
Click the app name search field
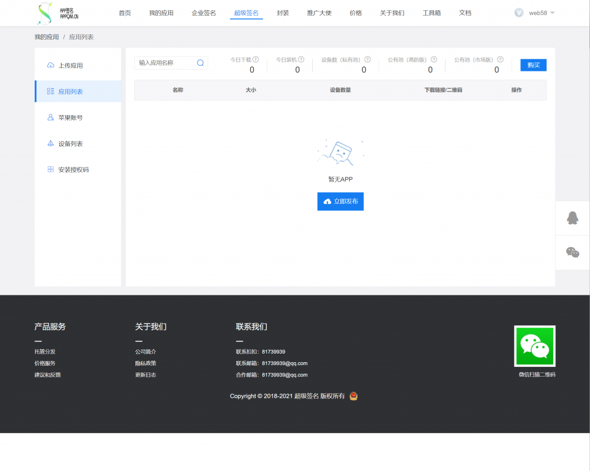[165, 63]
